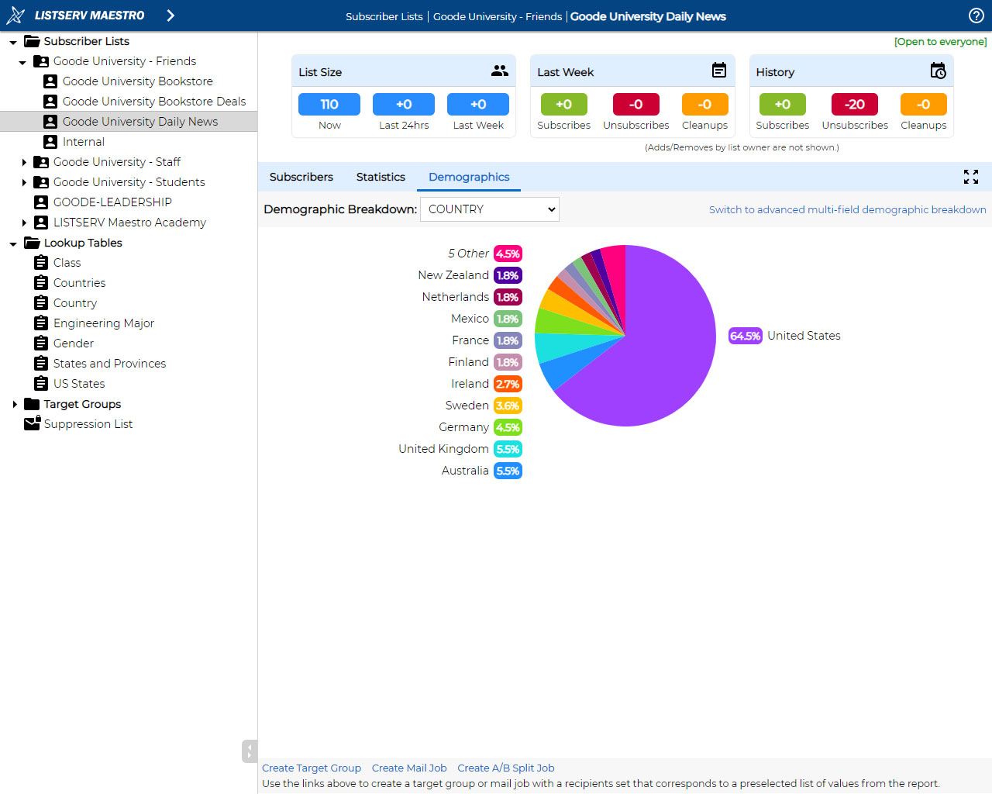
Task: Click the 5 Other 4.5% legend badge
Action: click(508, 254)
